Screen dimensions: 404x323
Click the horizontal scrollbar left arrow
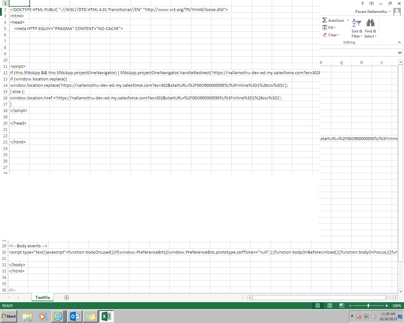pyautogui.click(x=250, y=297)
